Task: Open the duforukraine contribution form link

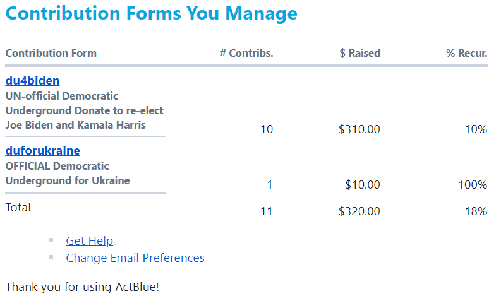Action: tap(42, 151)
